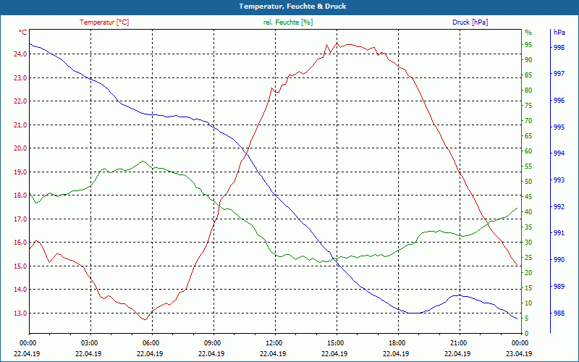The height and width of the screenshot is (362, 579).
Task: Click the '21,0' temperature tick label
Action: tap(21, 125)
